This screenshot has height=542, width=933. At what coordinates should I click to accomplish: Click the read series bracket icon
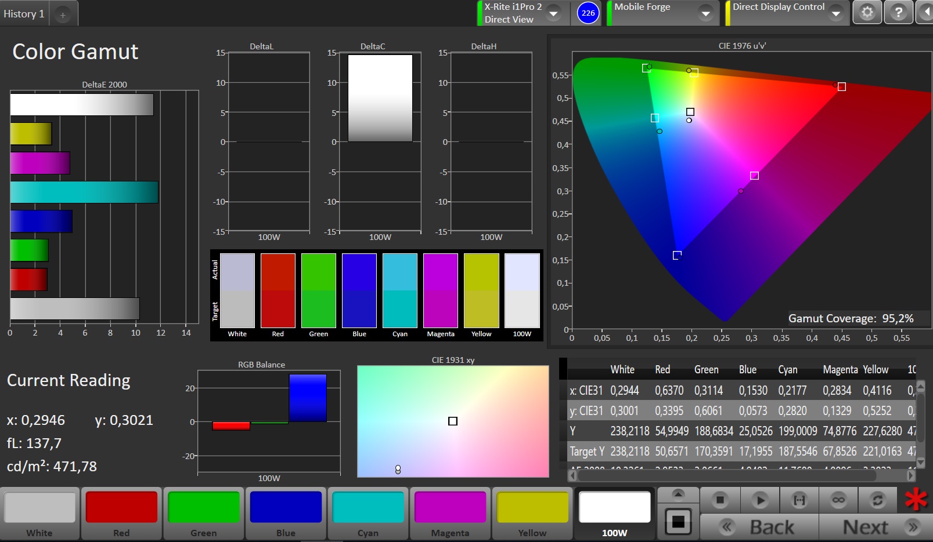tap(799, 500)
